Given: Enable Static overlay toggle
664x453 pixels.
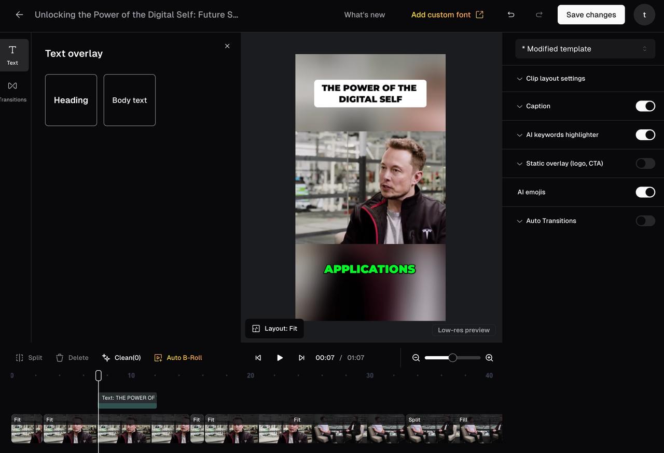Looking at the screenshot, I should [x=645, y=164].
